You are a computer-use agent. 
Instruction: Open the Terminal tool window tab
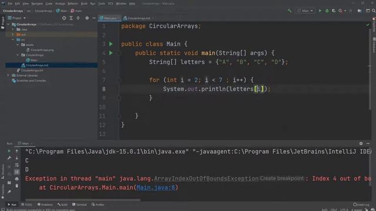[79, 205]
